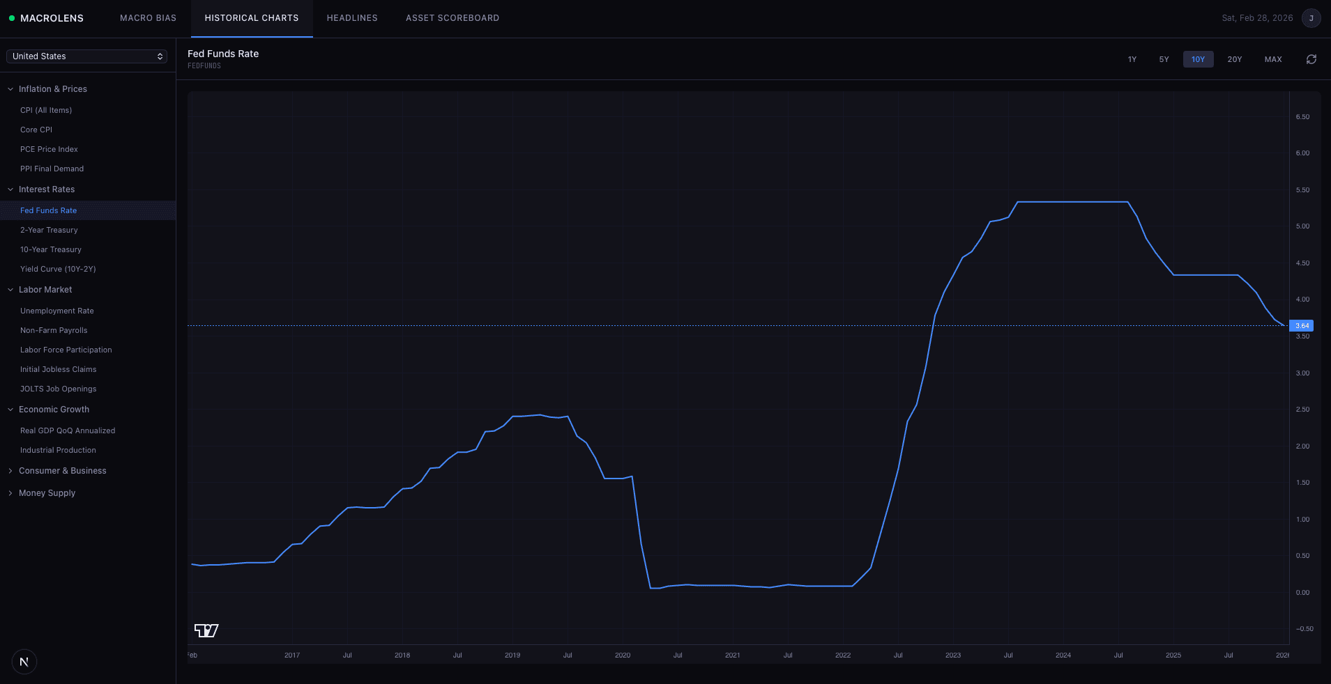Image resolution: width=1331 pixels, height=684 pixels.
Task: Open the Asset Scoreboard tab
Action: tap(452, 18)
